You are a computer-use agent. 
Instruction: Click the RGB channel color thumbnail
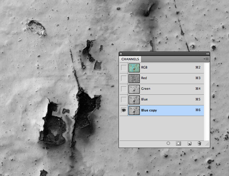pos(134,68)
